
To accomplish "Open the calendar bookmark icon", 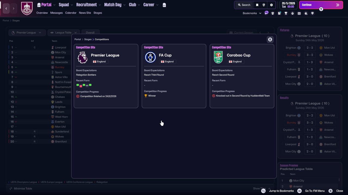I will (x=299, y=13).
